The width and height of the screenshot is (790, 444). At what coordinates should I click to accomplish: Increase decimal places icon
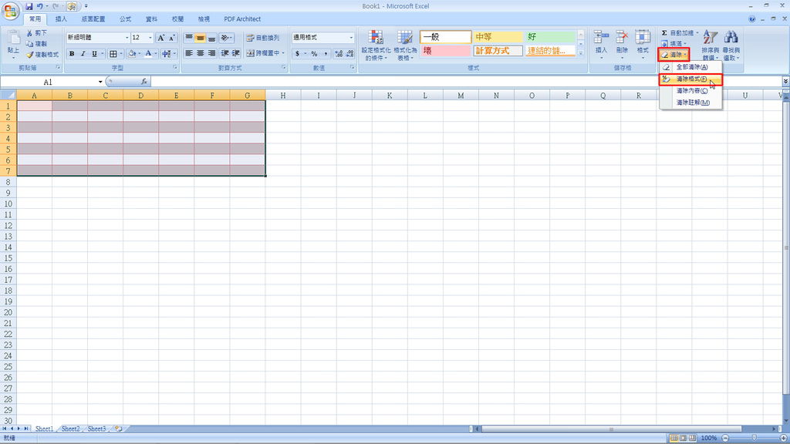339,53
